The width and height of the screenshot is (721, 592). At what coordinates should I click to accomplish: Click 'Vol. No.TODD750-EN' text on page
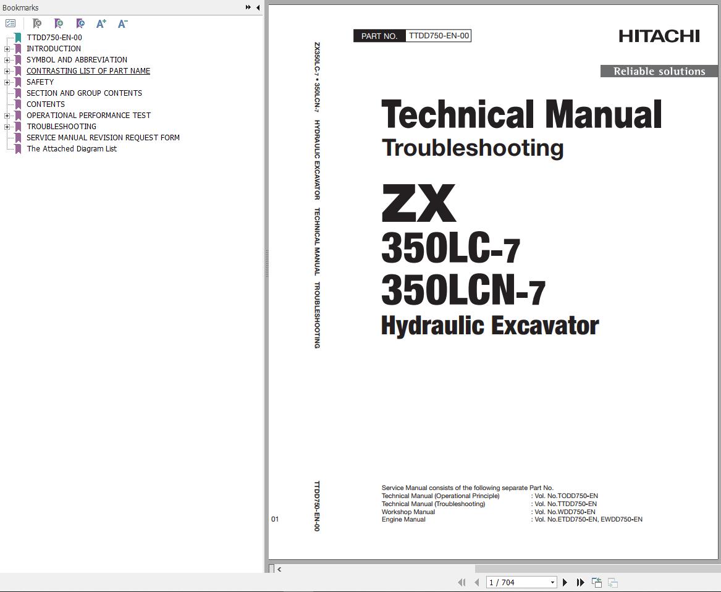(566, 496)
